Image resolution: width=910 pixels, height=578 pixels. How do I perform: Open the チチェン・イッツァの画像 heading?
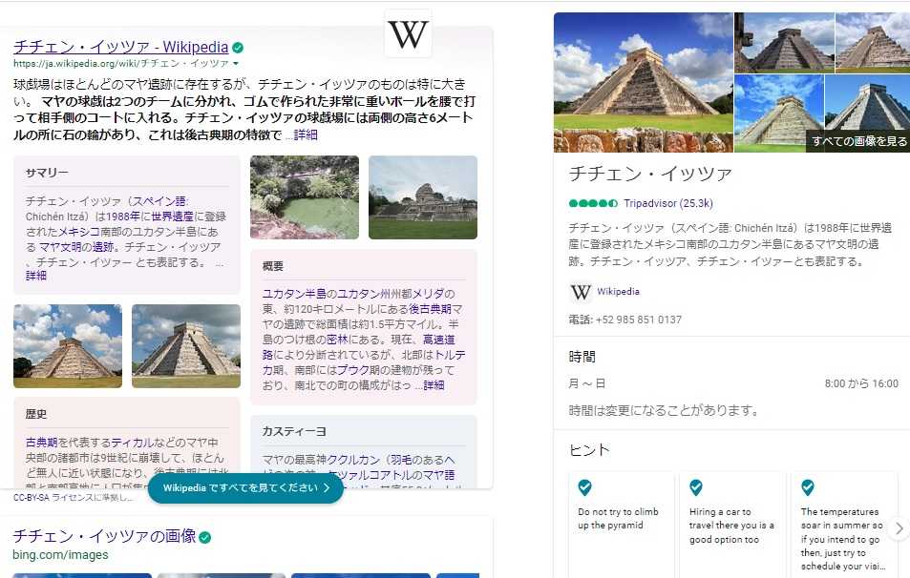coord(104,536)
